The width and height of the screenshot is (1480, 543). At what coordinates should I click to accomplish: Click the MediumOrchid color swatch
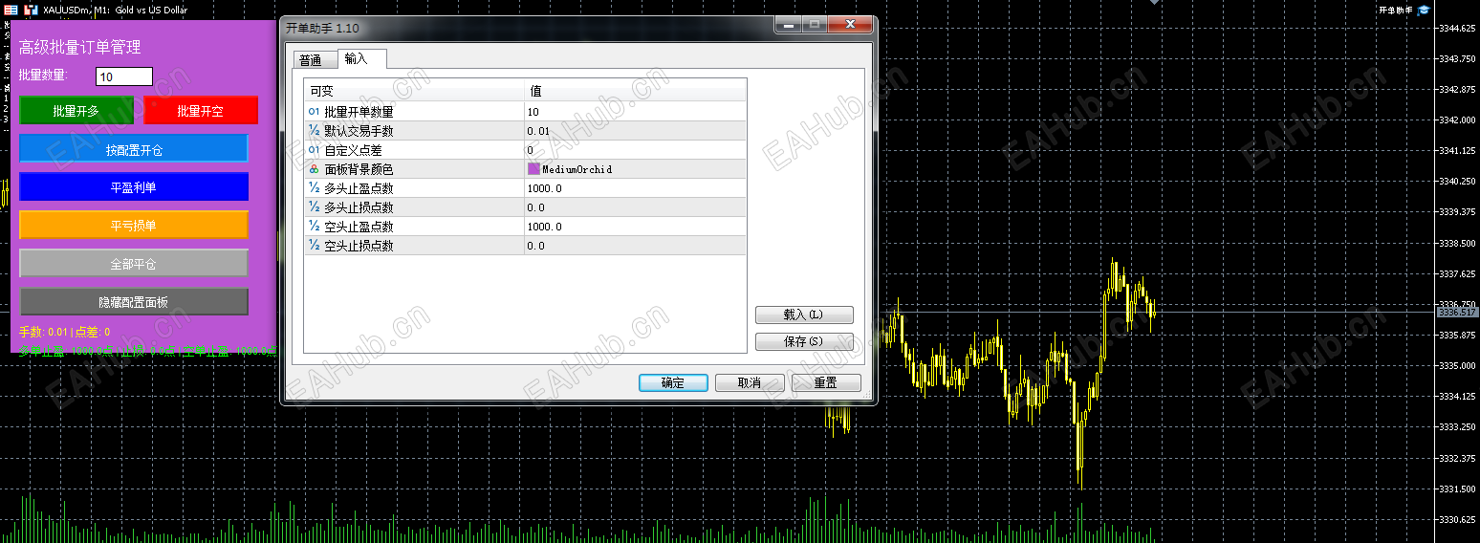tap(533, 168)
